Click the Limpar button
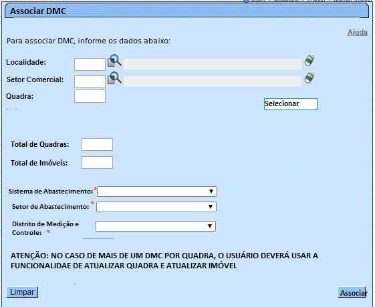Viewport: 375px width, 307px height. (22, 292)
